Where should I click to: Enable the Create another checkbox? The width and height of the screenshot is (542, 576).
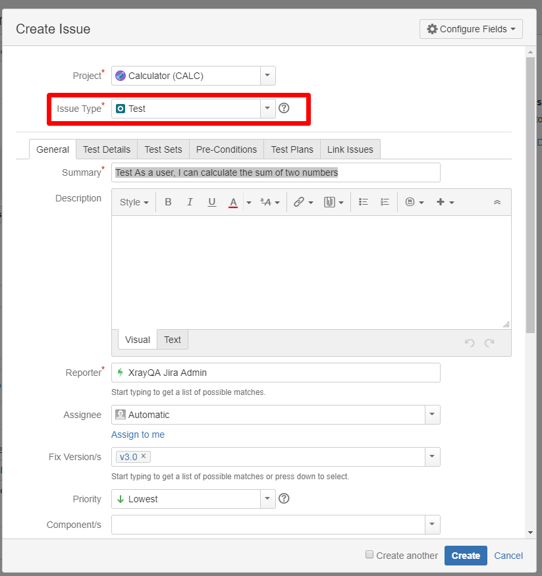pyautogui.click(x=369, y=554)
